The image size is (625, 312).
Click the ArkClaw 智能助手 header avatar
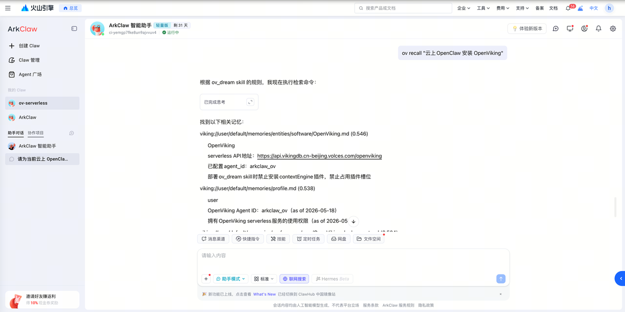tap(97, 29)
